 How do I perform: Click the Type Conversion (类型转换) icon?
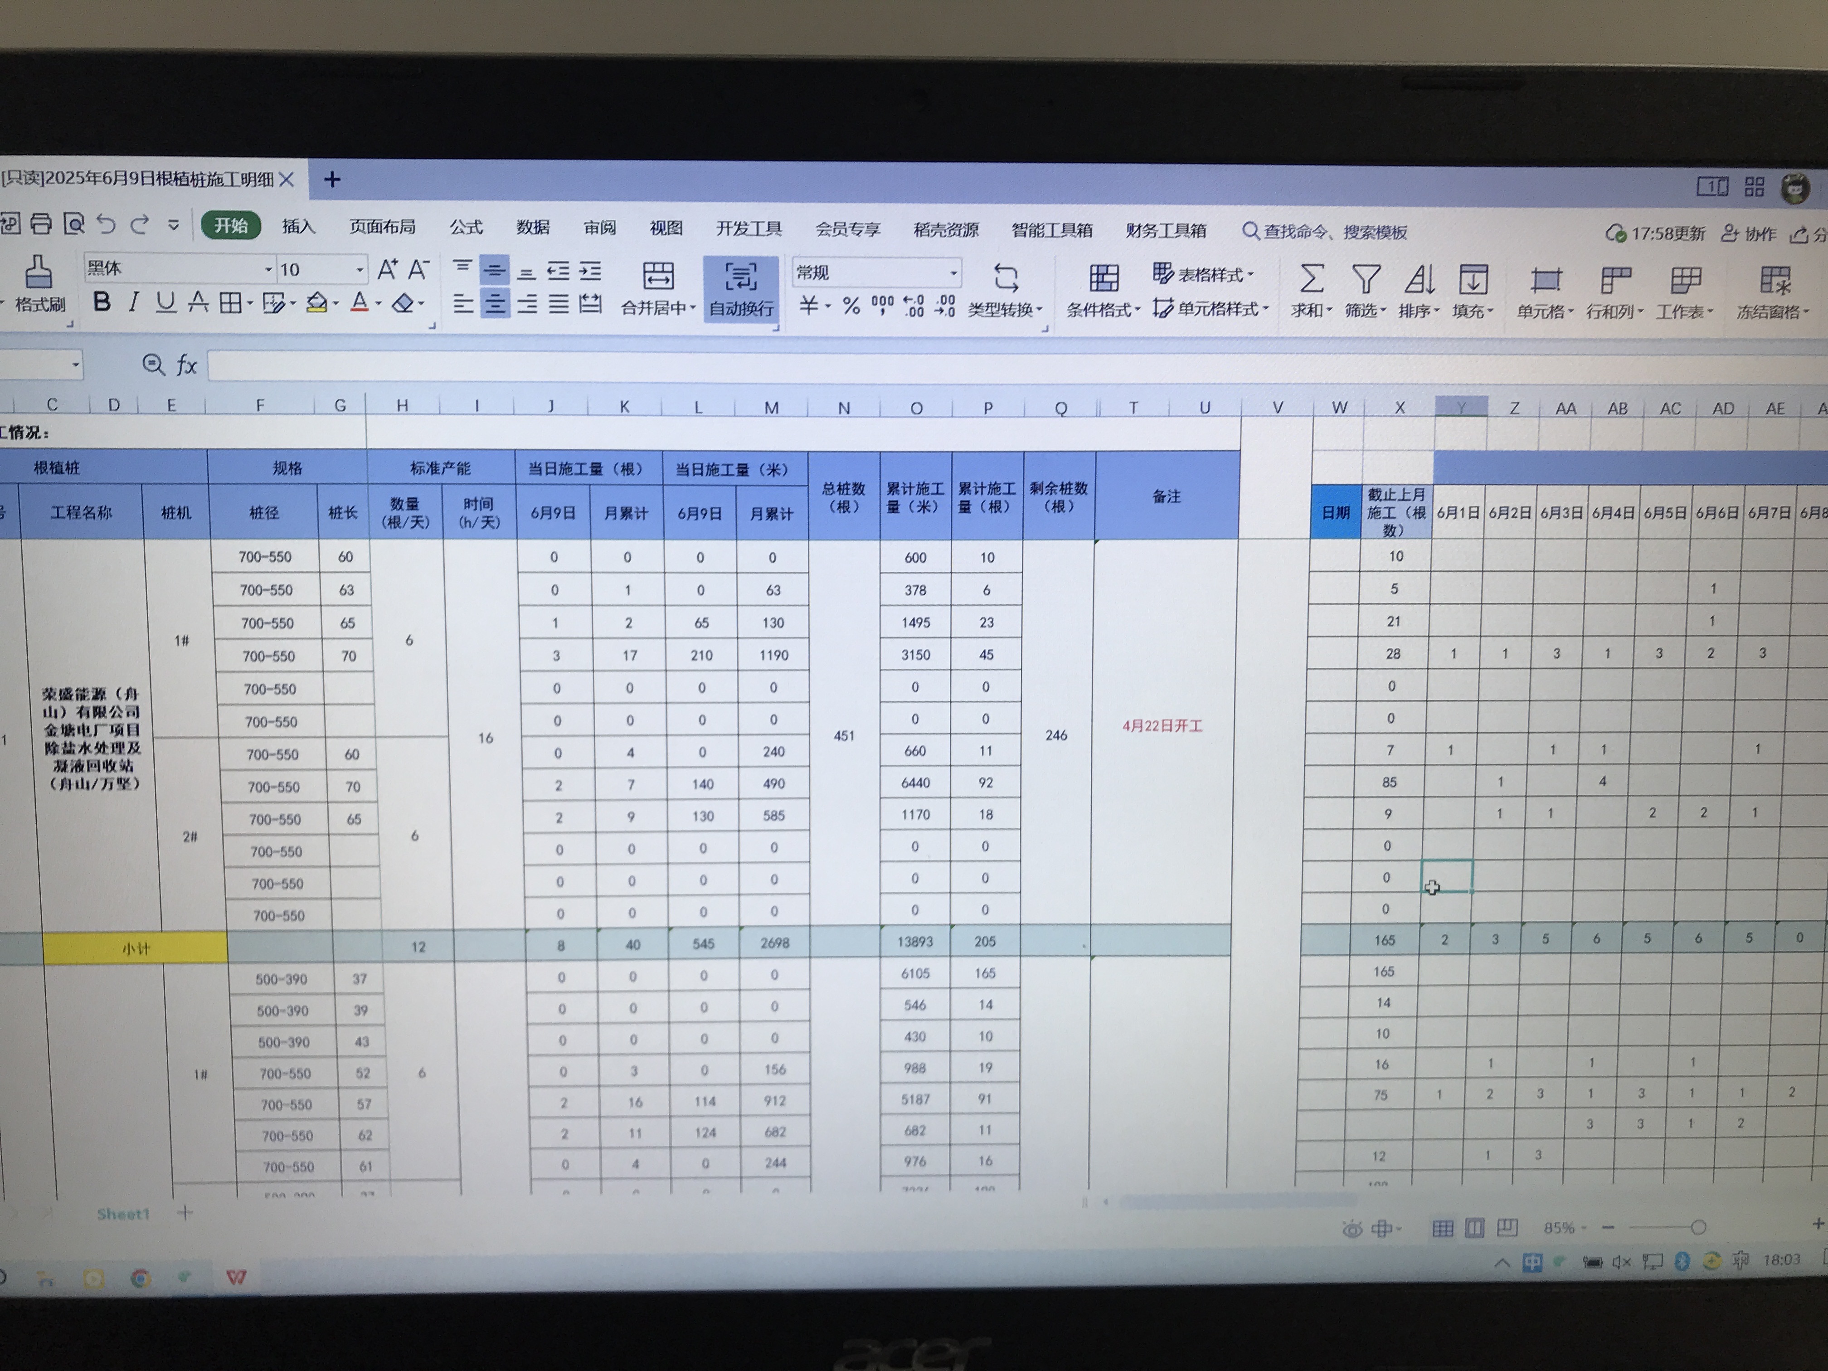coord(1005,278)
